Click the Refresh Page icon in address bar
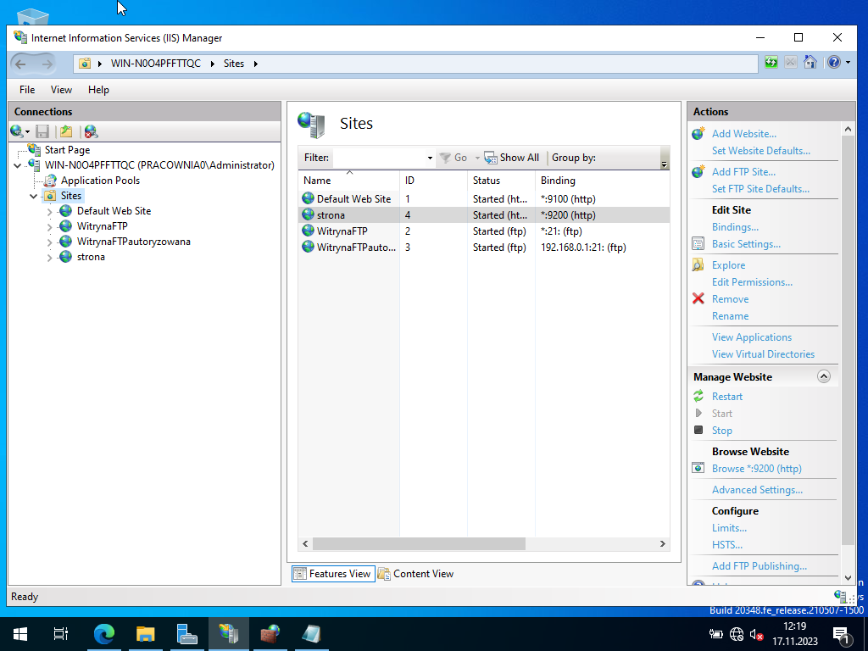 (x=771, y=63)
